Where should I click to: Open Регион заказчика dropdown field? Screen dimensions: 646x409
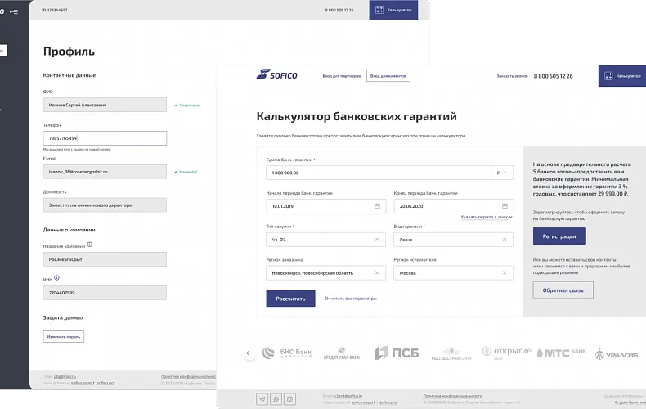[326, 273]
